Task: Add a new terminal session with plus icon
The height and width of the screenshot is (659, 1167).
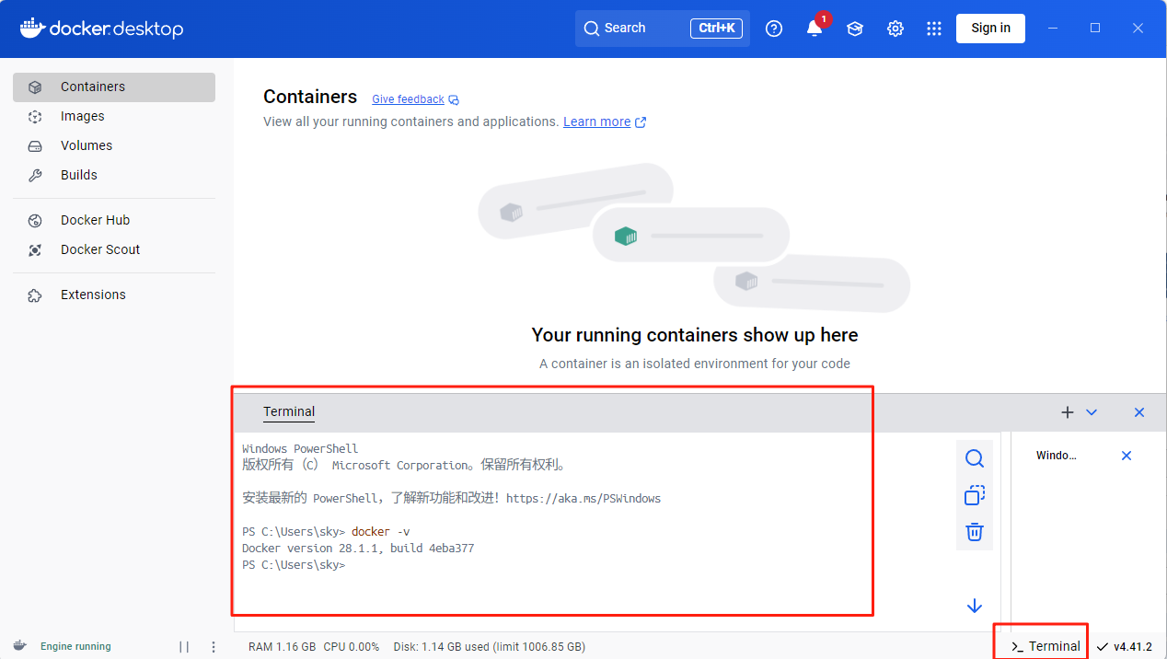Action: (x=1068, y=412)
